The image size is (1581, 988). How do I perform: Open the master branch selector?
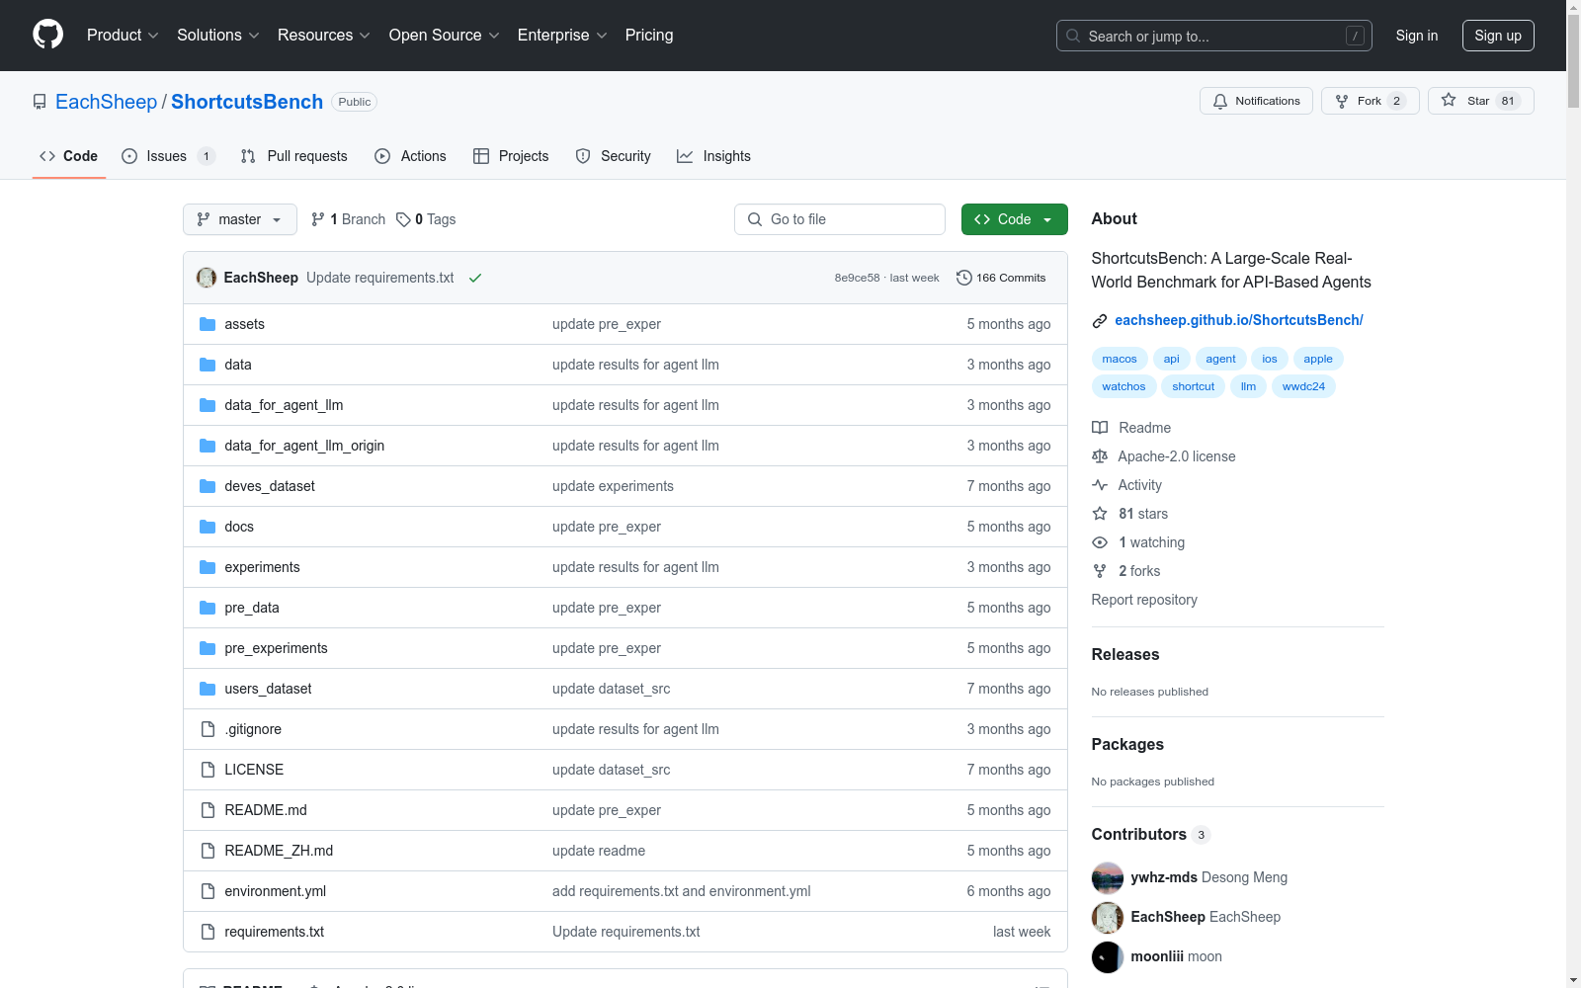[x=240, y=219]
